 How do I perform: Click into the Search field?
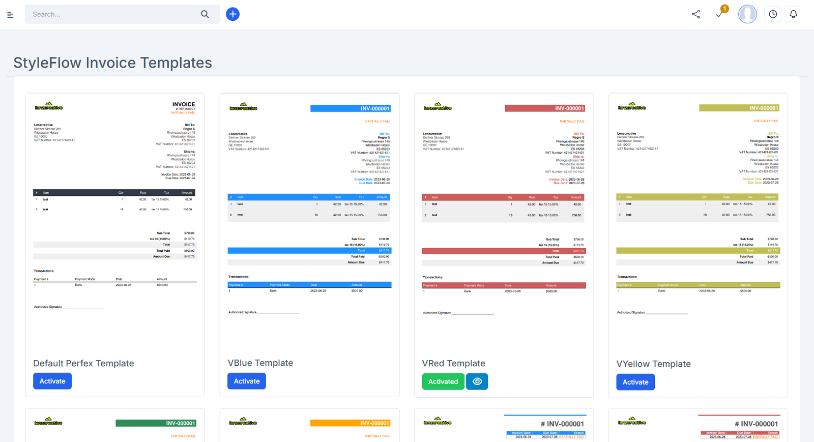coord(112,14)
